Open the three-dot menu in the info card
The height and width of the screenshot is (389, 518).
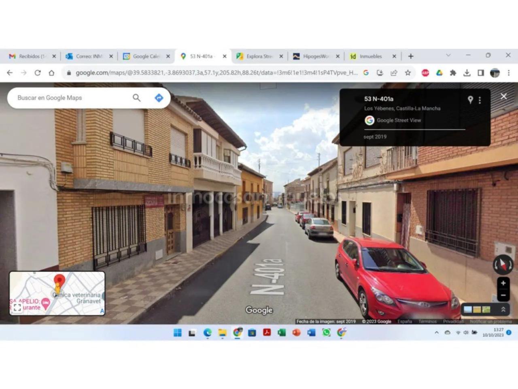tap(480, 100)
